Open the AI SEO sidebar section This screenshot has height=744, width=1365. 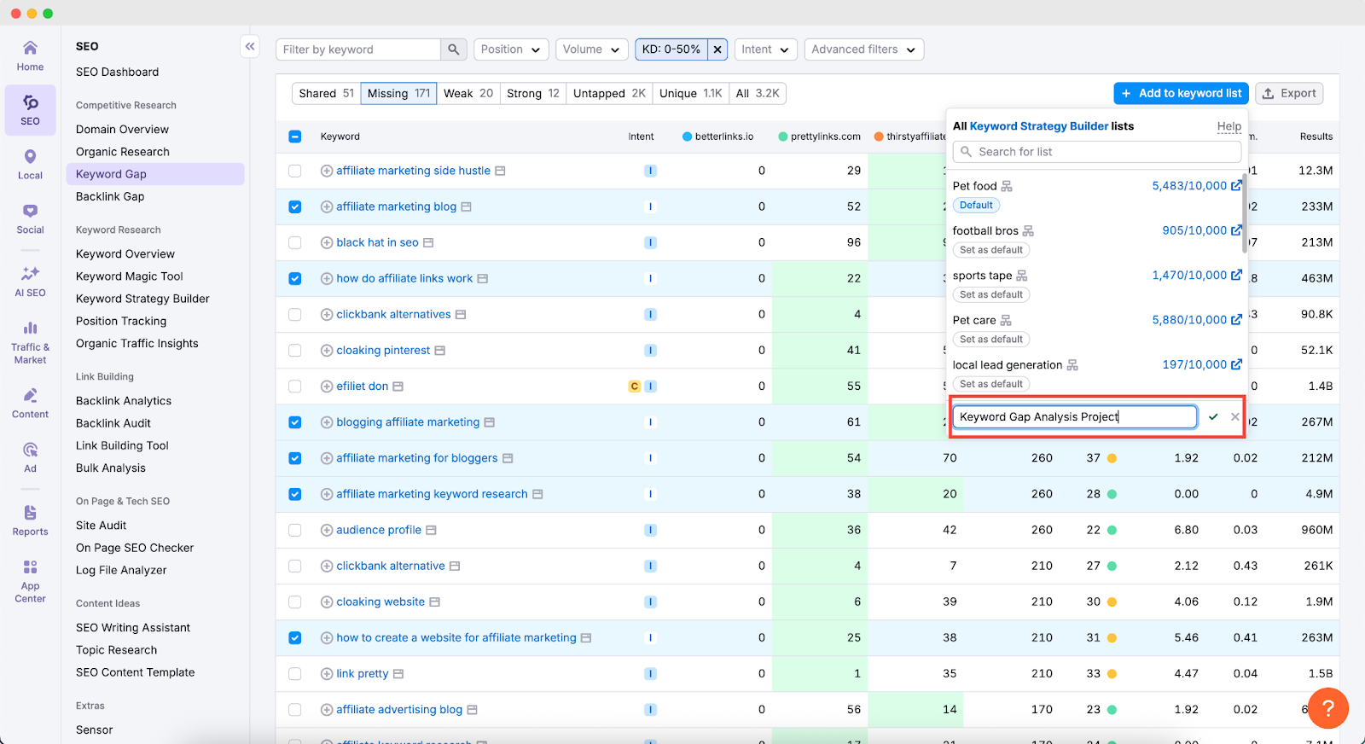coord(30,282)
